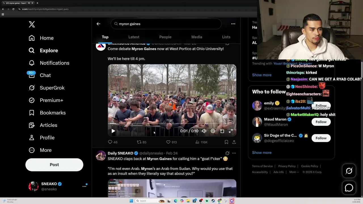Open a new browser tab
This screenshot has width=363, height=204.
click(37, 3)
